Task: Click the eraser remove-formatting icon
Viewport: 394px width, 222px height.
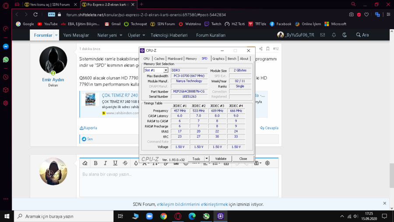Action: (x=85, y=163)
